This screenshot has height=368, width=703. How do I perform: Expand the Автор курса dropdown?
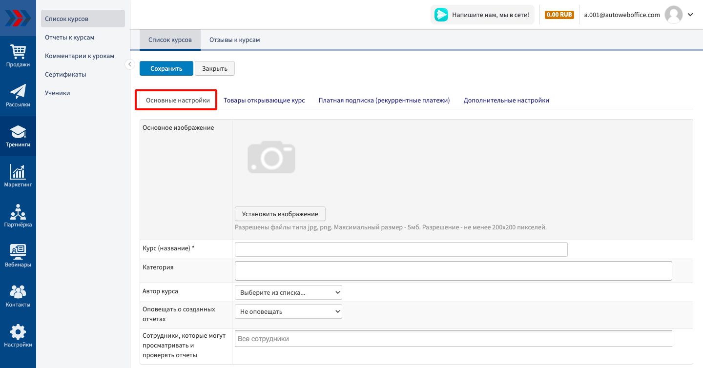coord(288,292)
